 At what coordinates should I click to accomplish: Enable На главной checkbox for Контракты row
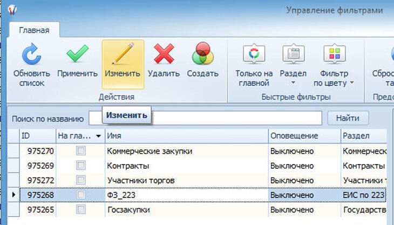click(81, 166)
